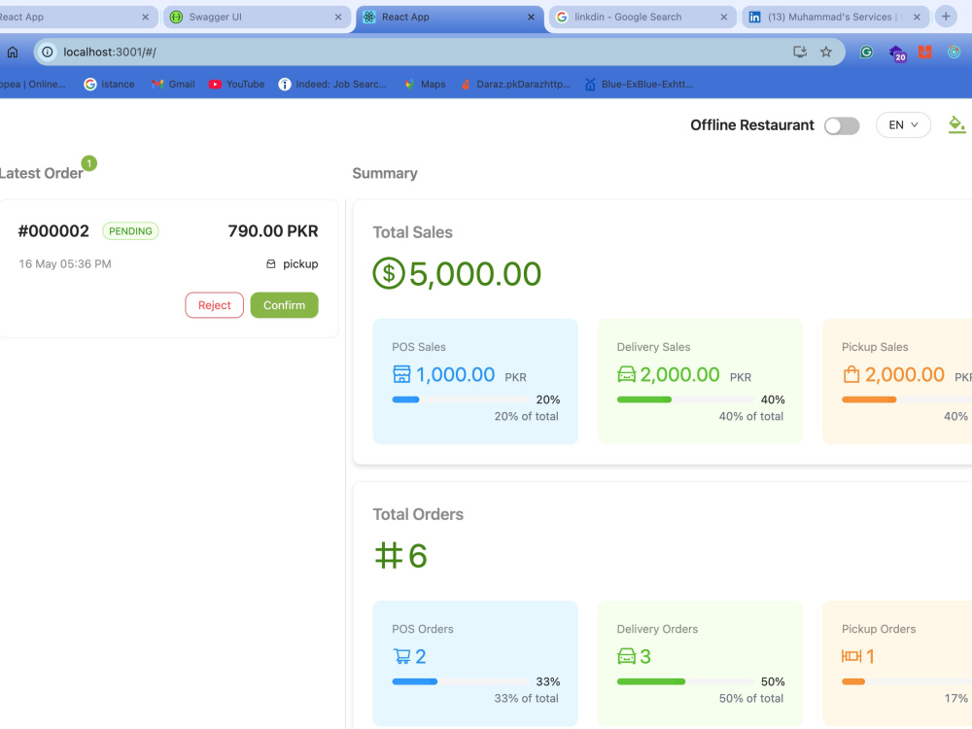
Task: Confirm order #000002
Action: pos(284,305)
